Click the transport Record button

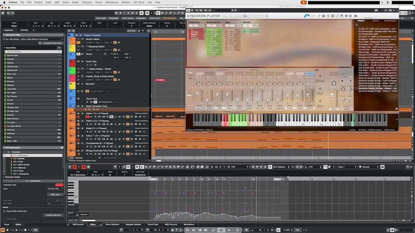click(x=237, y=230)
